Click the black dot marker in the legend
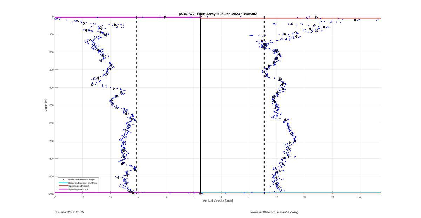 point(63,180)
